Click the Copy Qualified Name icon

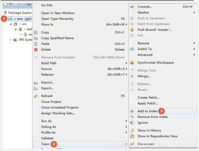pyautogui.click(x=36, y=38)
